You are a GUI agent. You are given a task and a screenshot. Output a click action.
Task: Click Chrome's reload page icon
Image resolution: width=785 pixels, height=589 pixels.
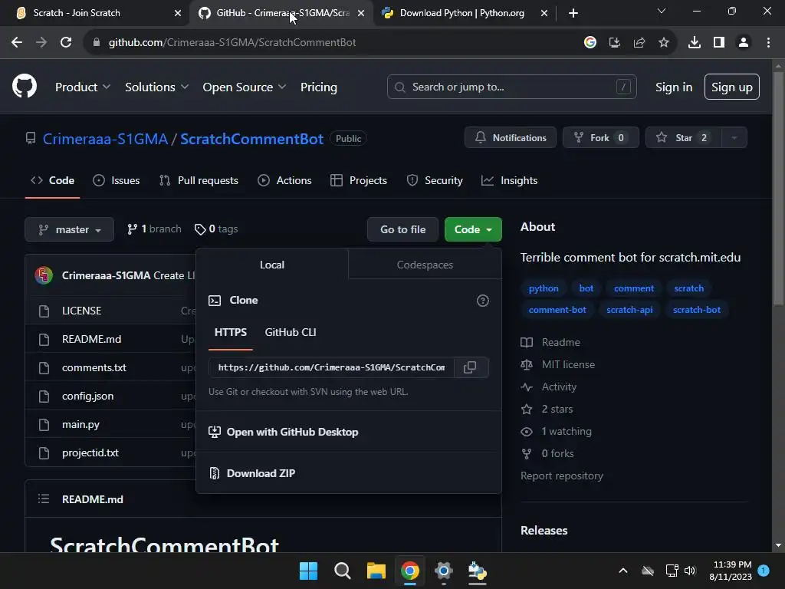[66, 43]
